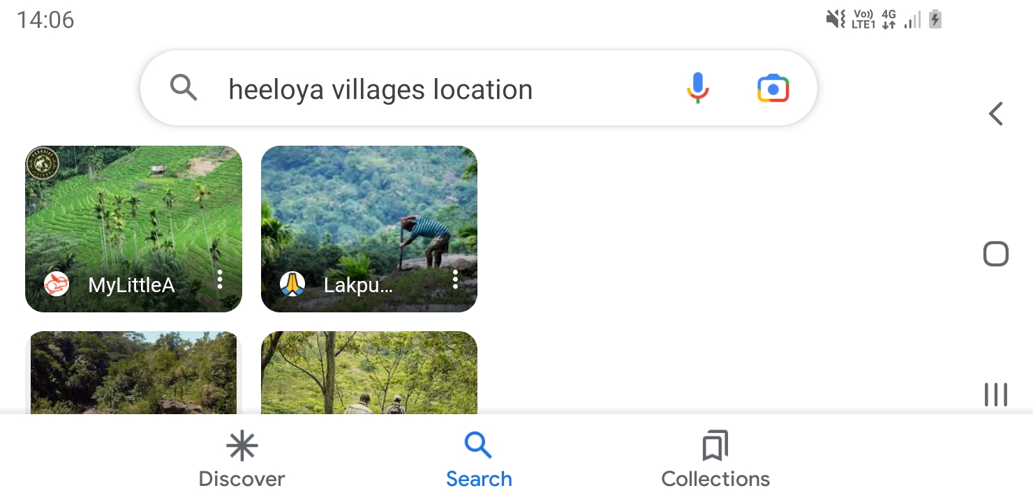This screenshot has height=502, width=1033.
Task: Open the man working on hillside image
Action: coord(369,209)
